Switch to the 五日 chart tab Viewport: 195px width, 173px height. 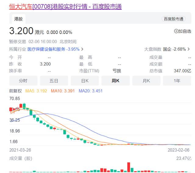[54, 81]
